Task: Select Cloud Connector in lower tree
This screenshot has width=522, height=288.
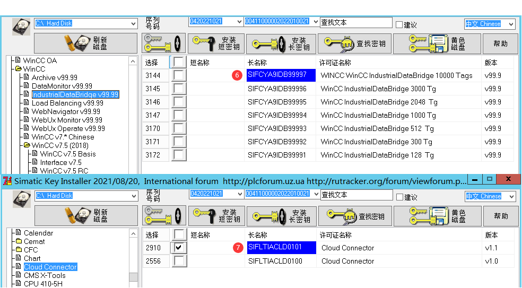Action: (50, 267)
